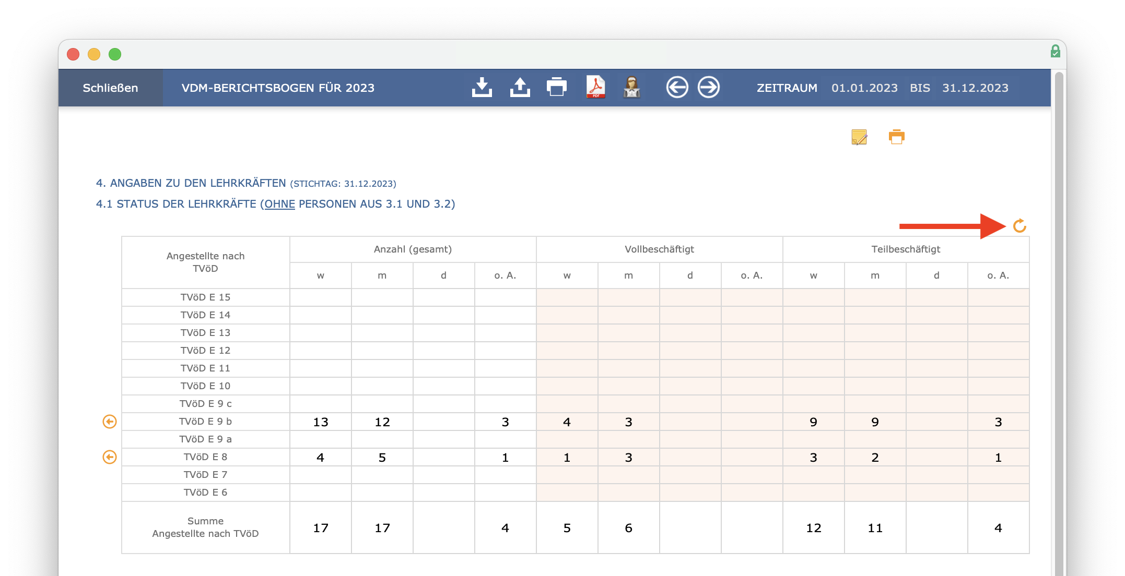This screenshot has width=1125, height=576.
Task: Click the TVöD E 8 Teilbeschäftigt m cell
Action: coord(875,457)
